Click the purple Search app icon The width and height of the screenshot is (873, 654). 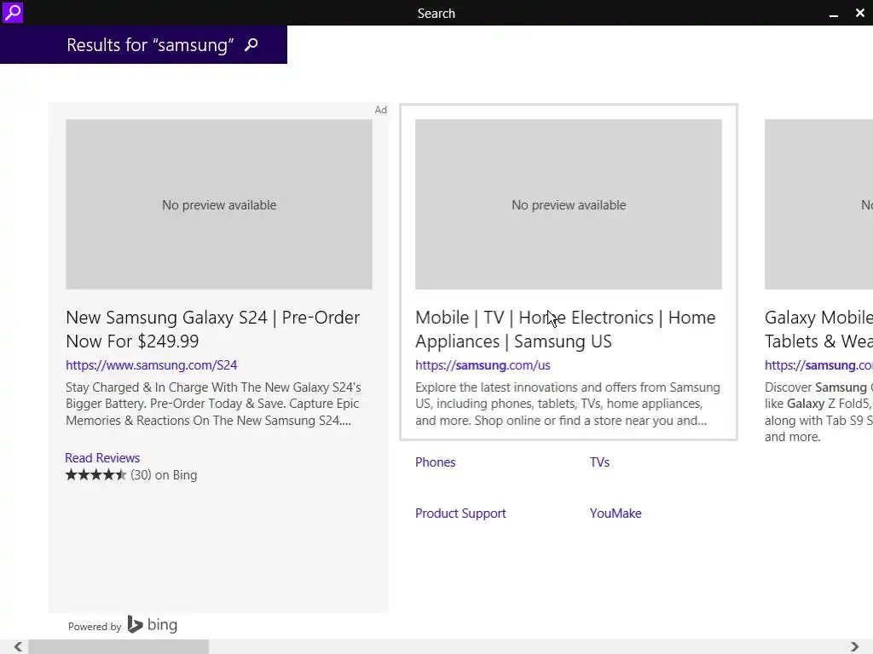coord(12,13)
